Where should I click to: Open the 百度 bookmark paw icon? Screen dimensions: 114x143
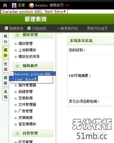coord(14,5)
